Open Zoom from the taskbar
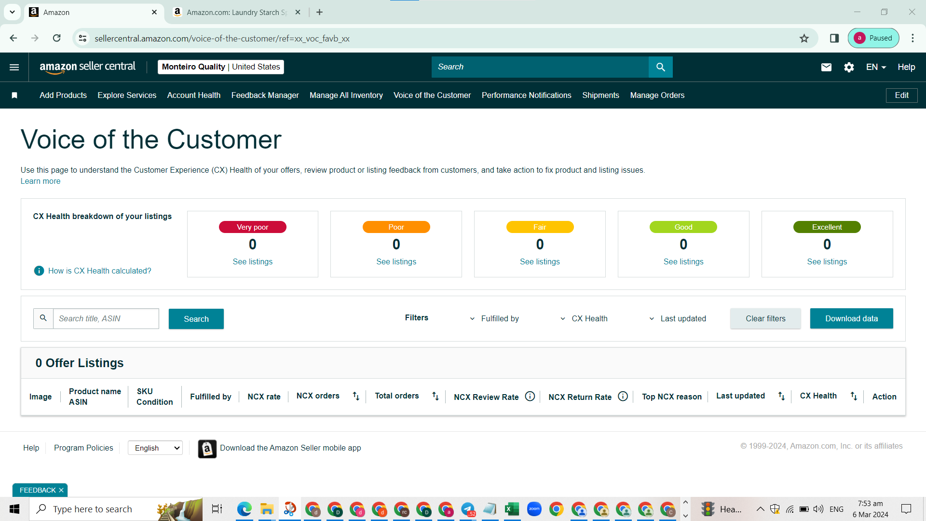 point(534,509)
